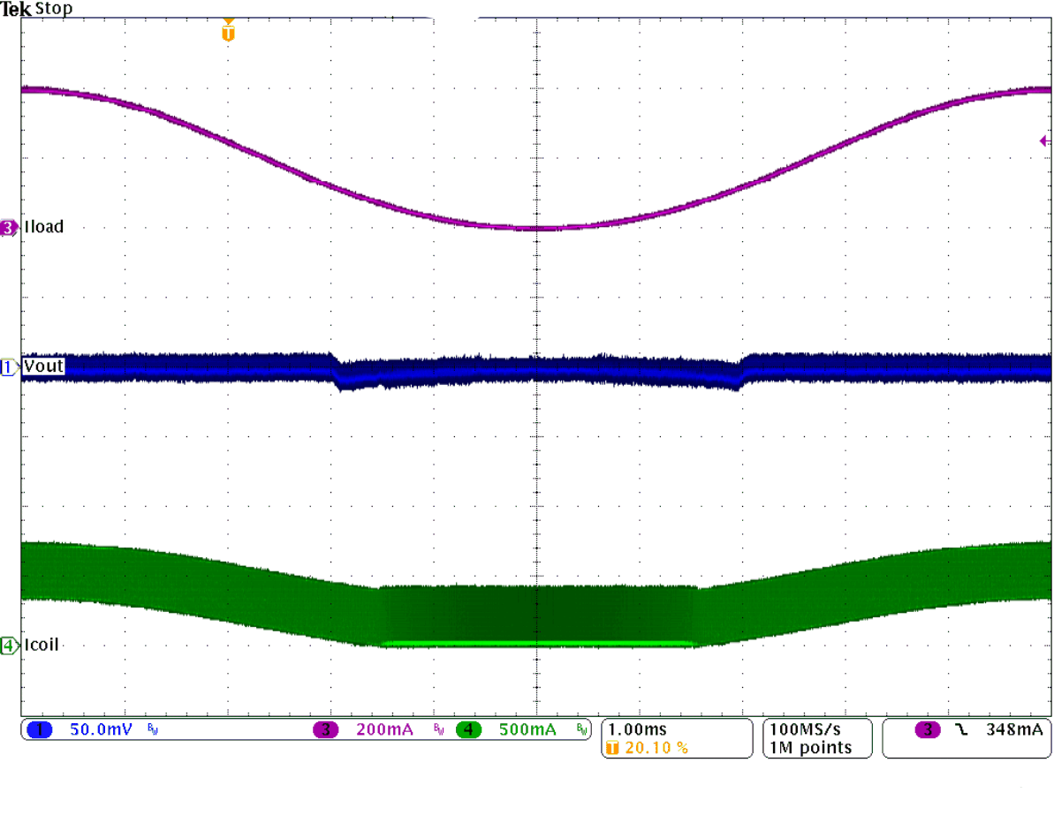Click the Channel 4 500mA scale readout

[x=527, y=729]
